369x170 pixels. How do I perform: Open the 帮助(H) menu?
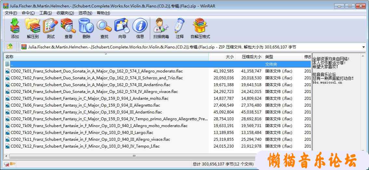[103, 13]
